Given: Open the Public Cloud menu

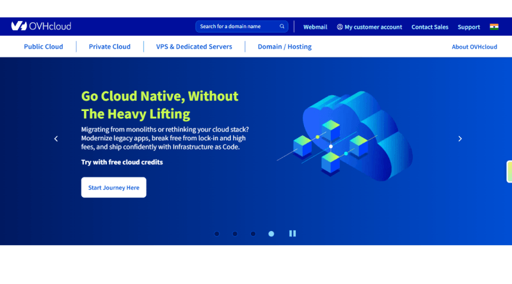Looking at the screenshot, I should (x=44, y=47).
